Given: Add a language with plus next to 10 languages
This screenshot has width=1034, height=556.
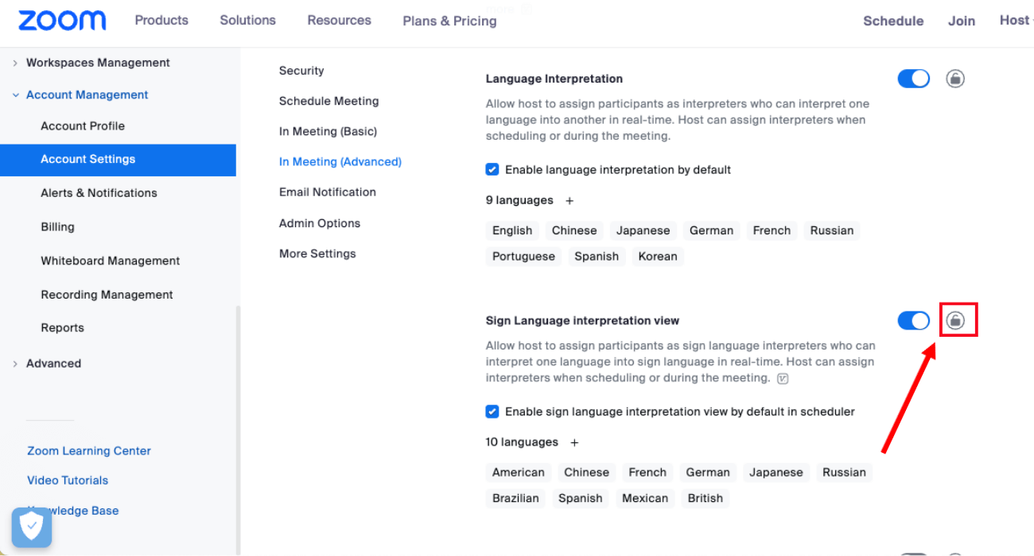Looking at the screenshot, I should pyautogui.click(x=574, y=442).
